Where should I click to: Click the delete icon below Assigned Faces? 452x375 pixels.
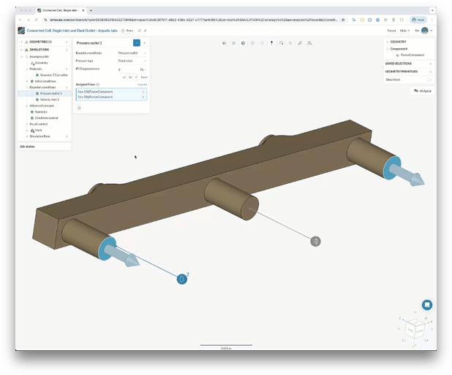[x=79, y=107]
